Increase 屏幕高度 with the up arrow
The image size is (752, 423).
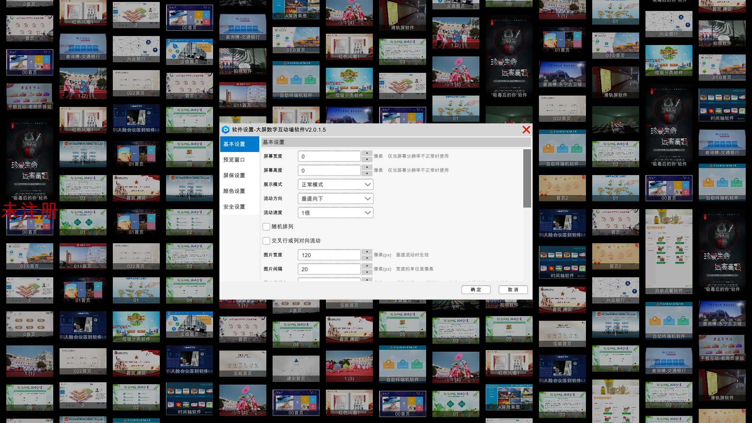tap(367, 167)
